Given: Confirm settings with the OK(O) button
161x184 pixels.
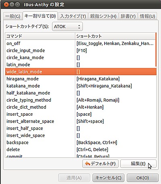Looking at the screenshot, I should [142, 178].
